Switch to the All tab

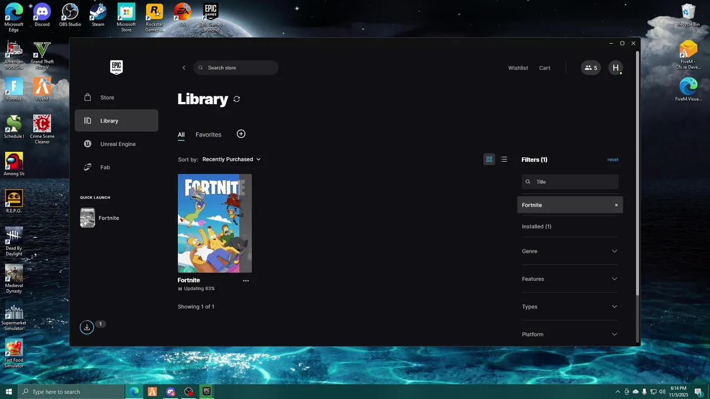point(181,135)
